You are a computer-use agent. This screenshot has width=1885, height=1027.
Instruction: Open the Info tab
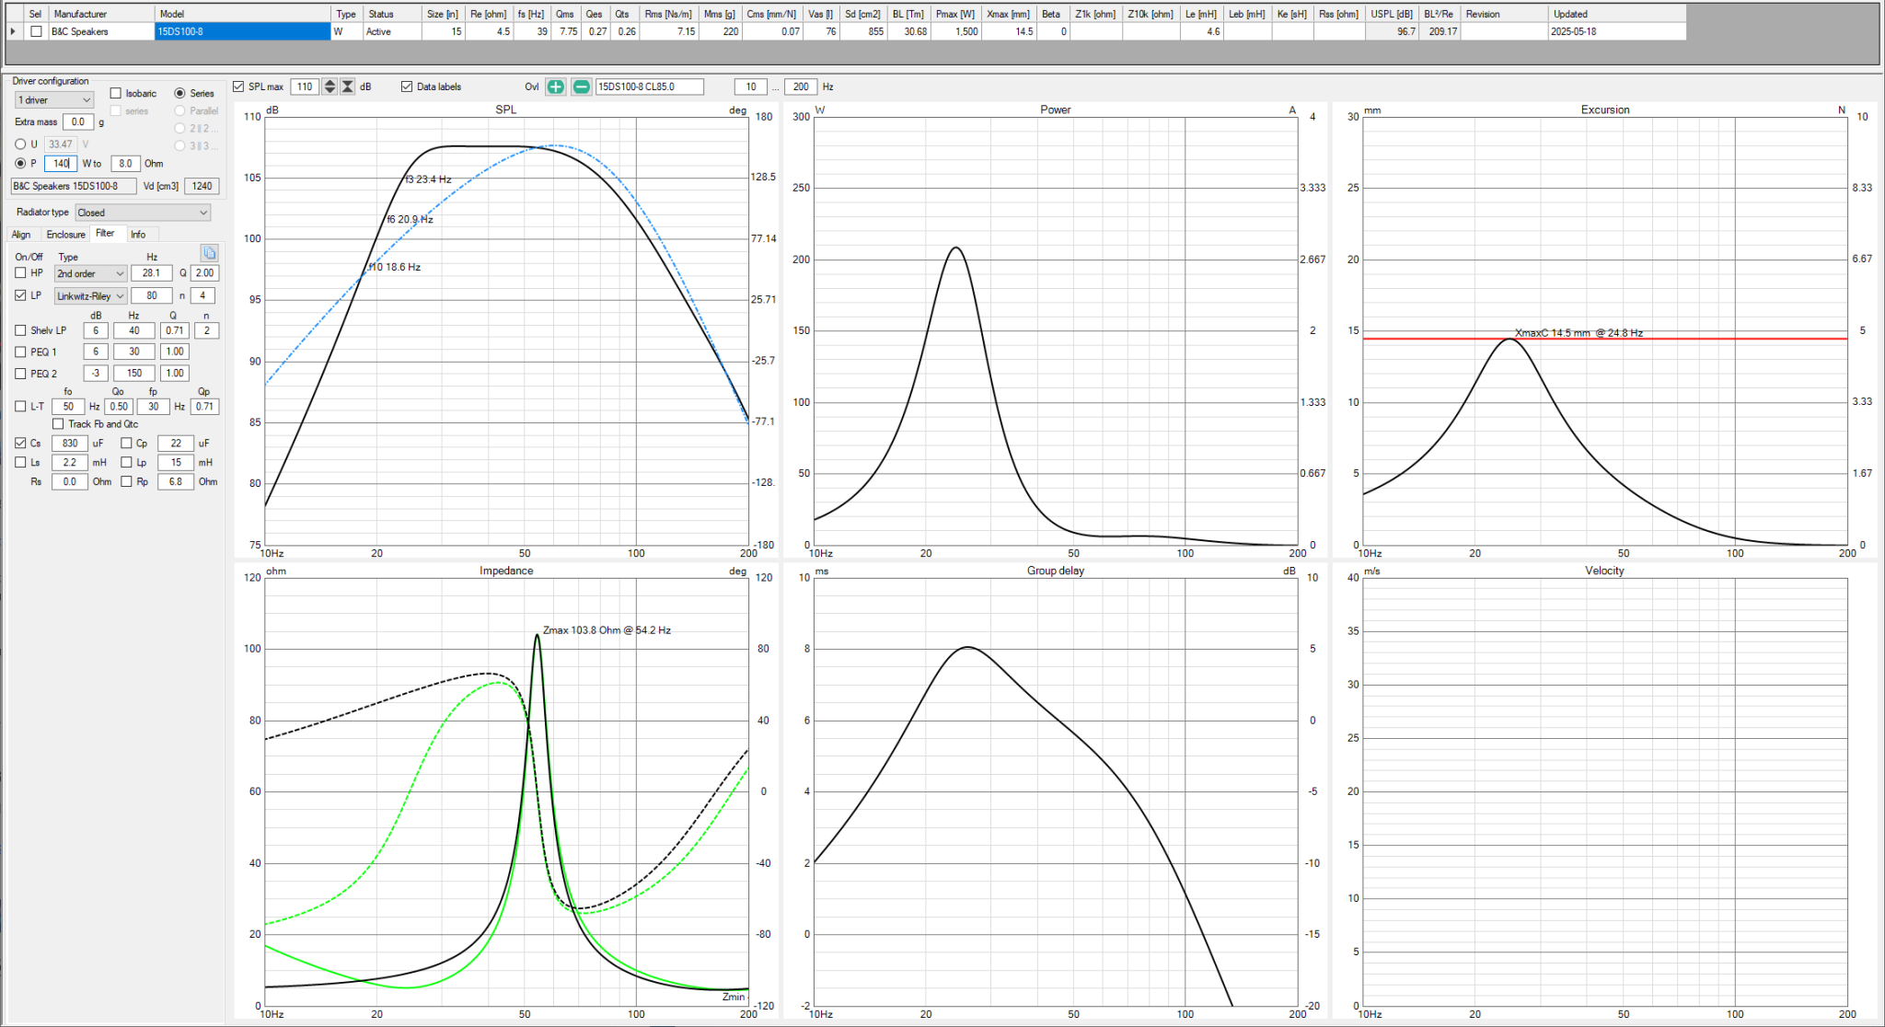pos(138,235)
